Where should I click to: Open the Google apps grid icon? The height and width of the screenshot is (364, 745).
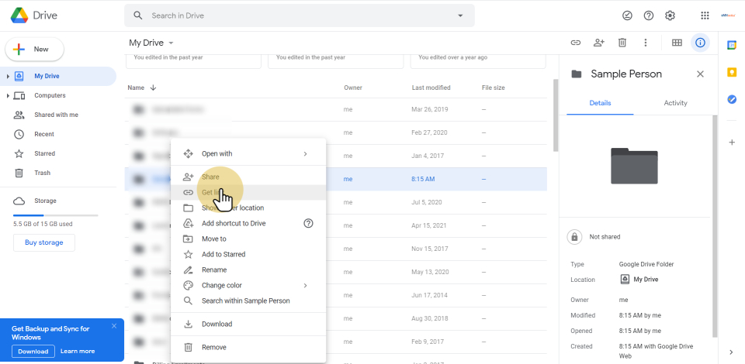click(x=705, y=15)
